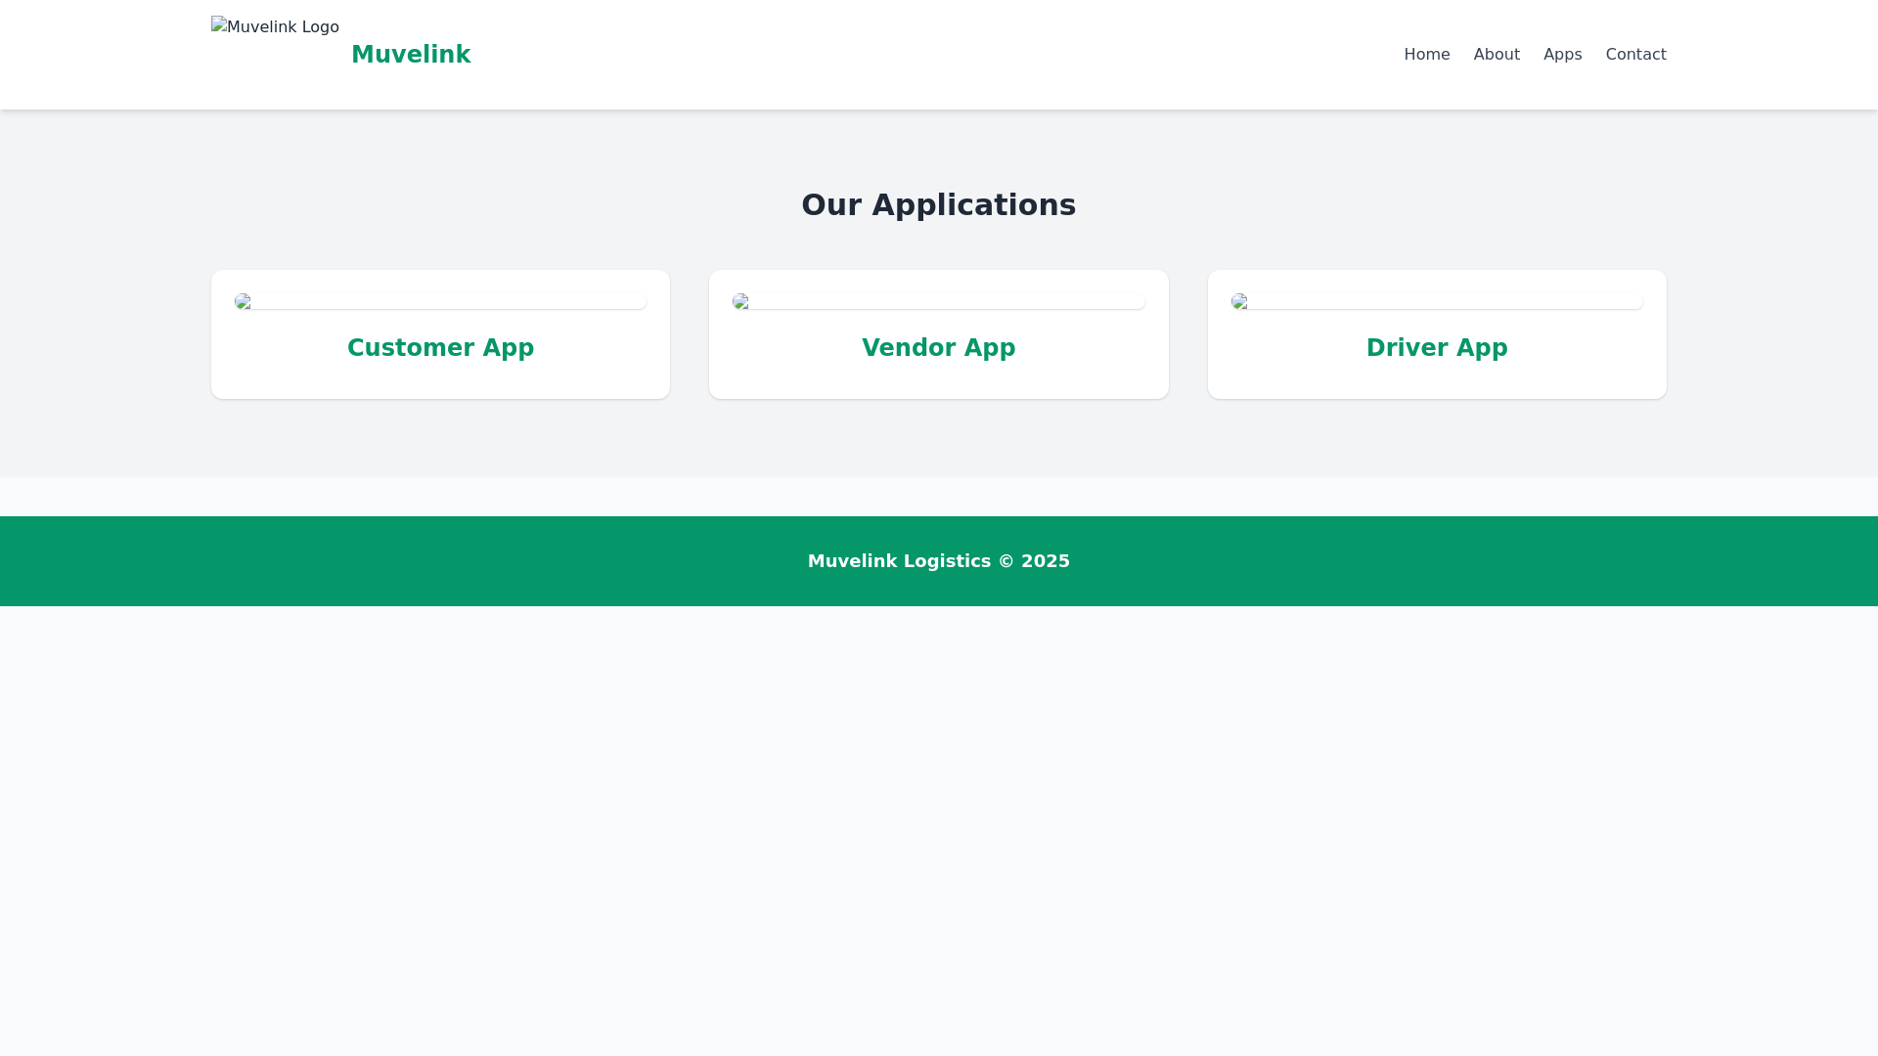Click the Muvelink Logistics footer text
The width and height of the screenshot is (1878, 1056).
pyautogui.click(x=938, y=560)
